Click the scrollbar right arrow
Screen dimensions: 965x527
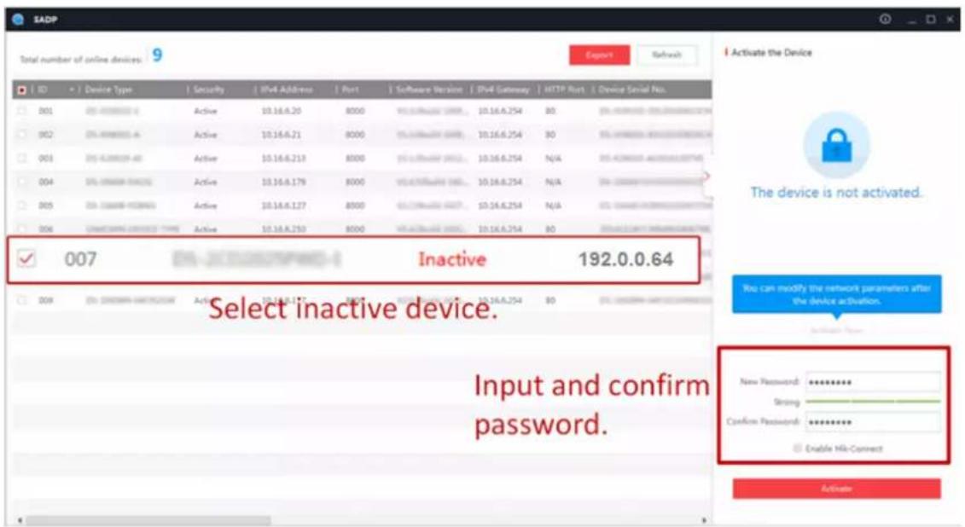[x=704, y=520]
